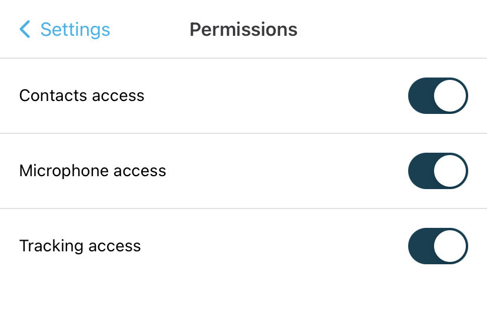This screenshot has width=487, height=323.
Task: Go back via the Settings link
Action: (x=75, y=29)
